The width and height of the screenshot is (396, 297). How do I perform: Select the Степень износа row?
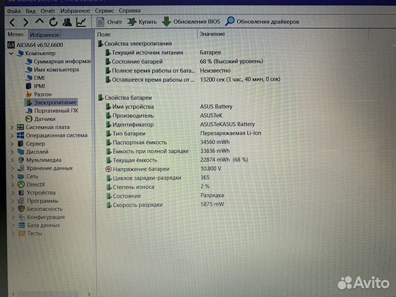click(158, 186)
